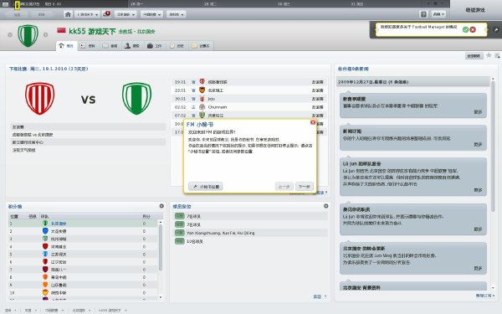The width and height of the screenshot is (502, 314).
Task: Select the previous step button in the FM popup
Action: (284, 187)
